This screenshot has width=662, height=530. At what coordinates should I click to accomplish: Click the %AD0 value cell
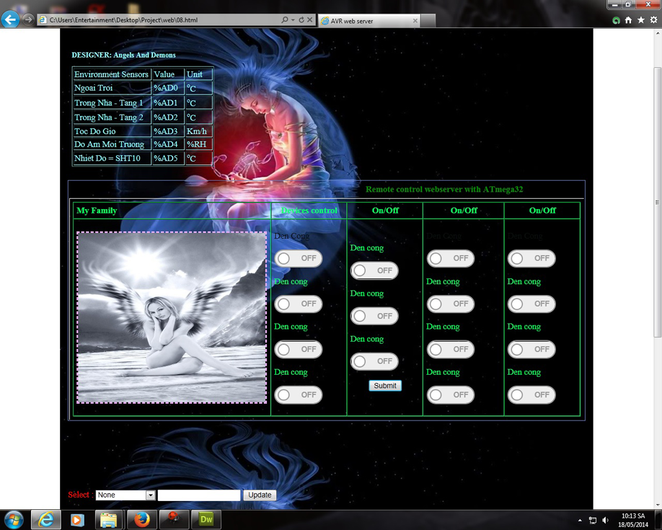click(168, 88)
